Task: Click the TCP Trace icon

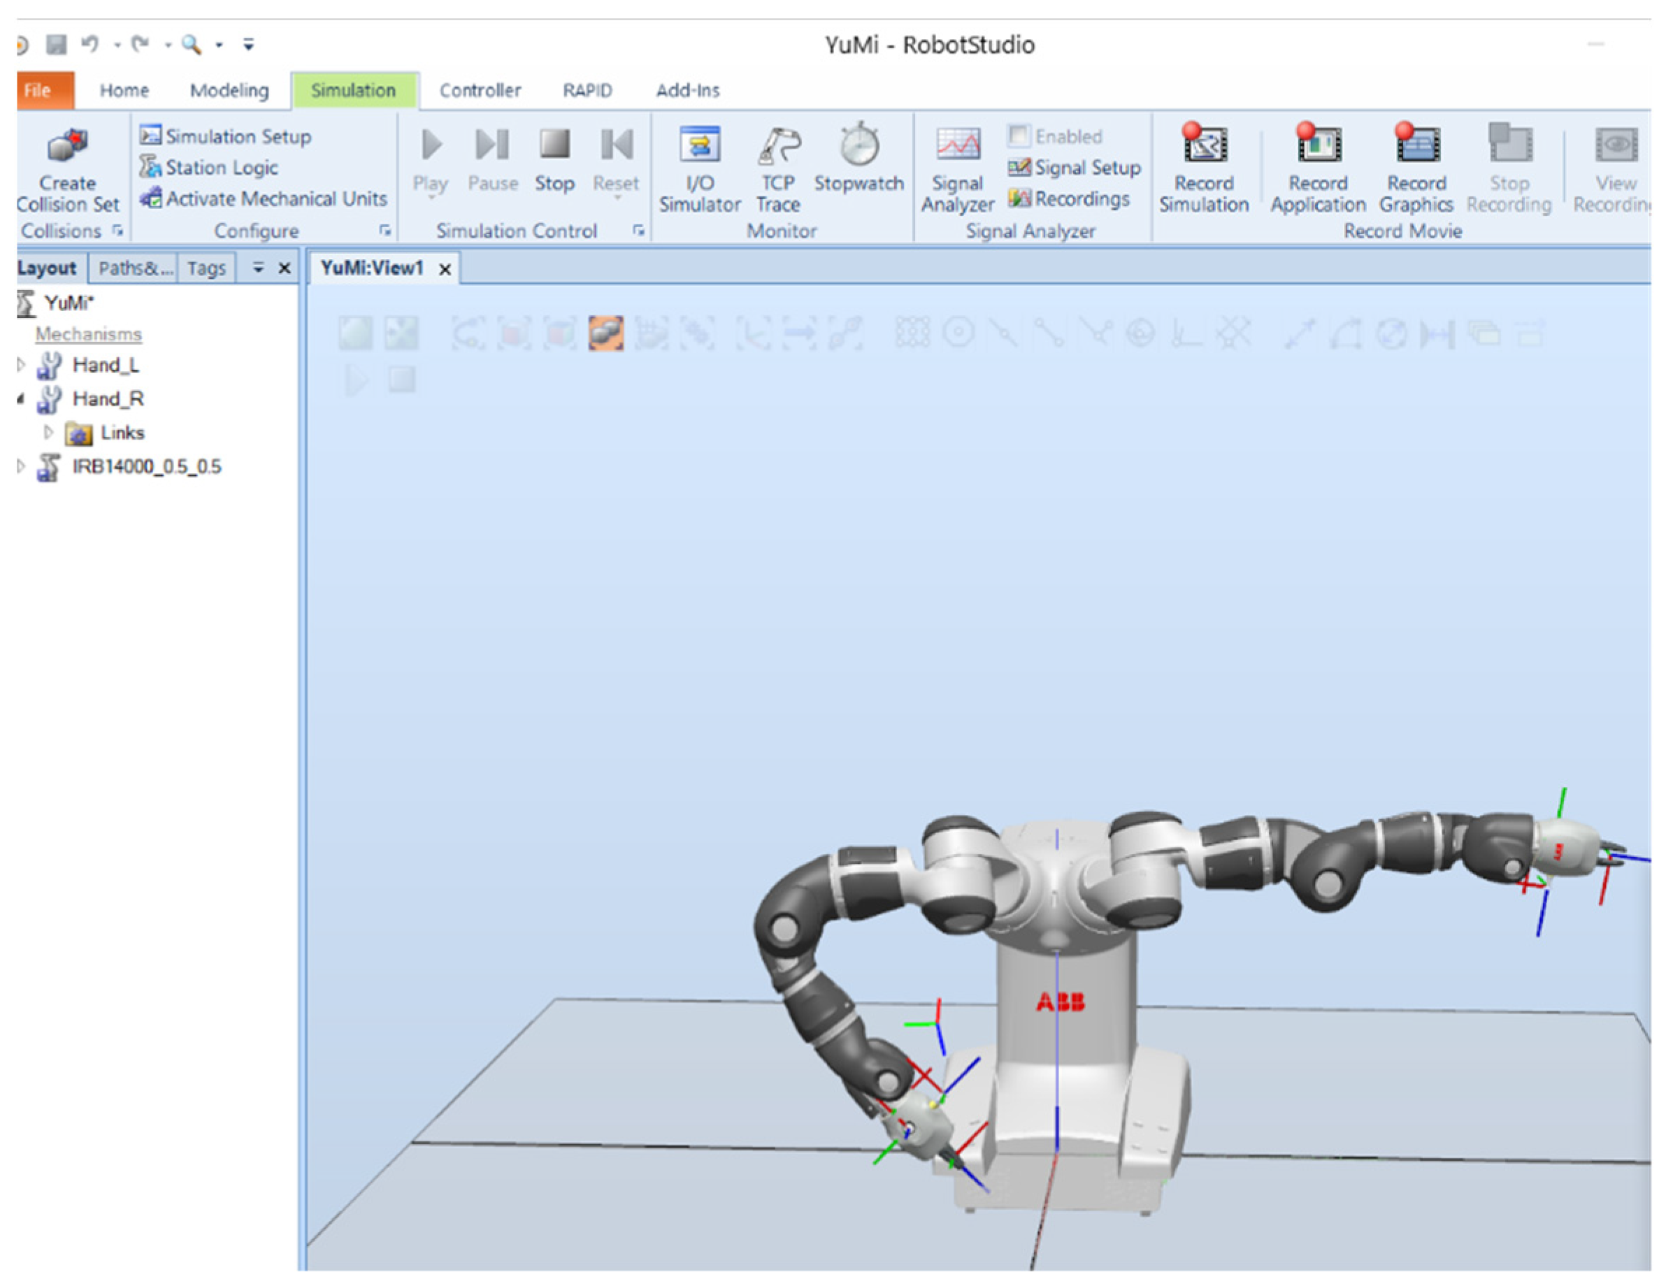Action: [x=778, y=145]
